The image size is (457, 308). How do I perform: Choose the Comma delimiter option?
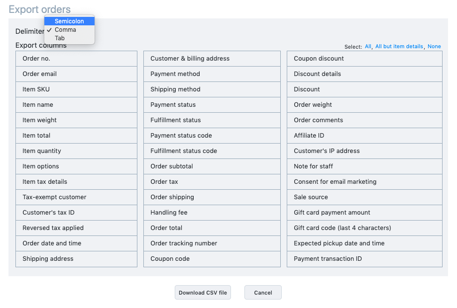pyautogui.click(x=69, y=30)
